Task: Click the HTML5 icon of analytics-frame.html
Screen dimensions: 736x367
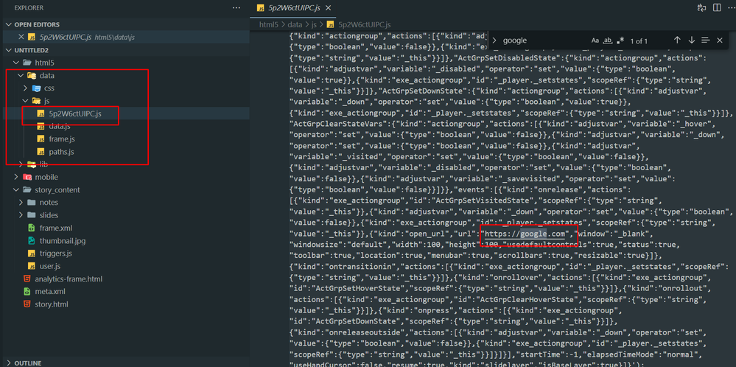Action: tap(27, 279)
